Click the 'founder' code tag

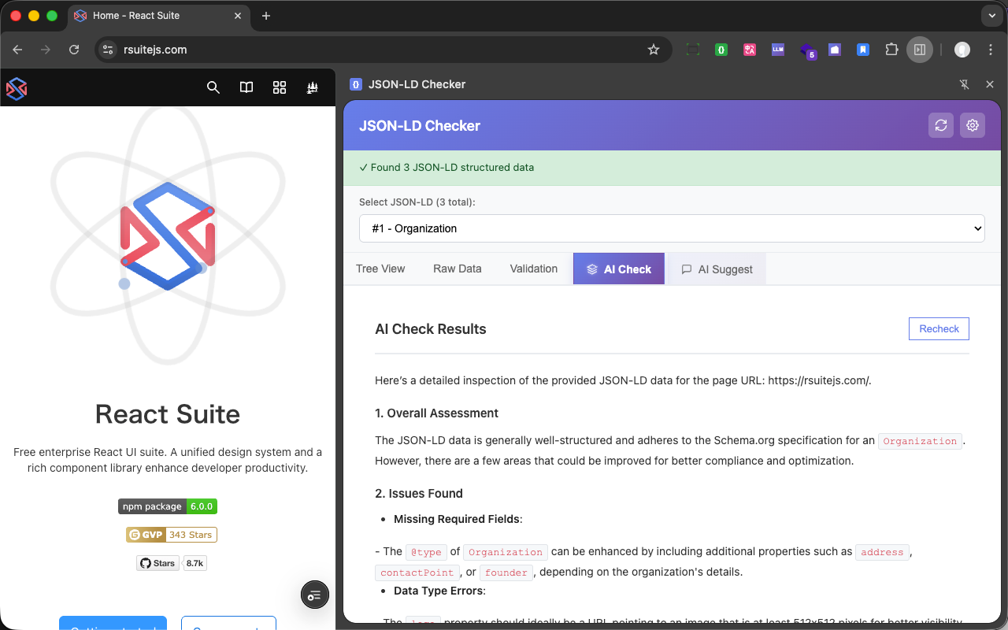click(506, 573)
